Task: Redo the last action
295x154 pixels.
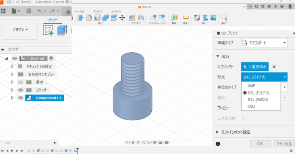Action: point(52,11)
